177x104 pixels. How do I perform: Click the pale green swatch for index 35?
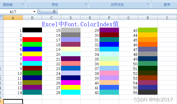click(109, 59)
